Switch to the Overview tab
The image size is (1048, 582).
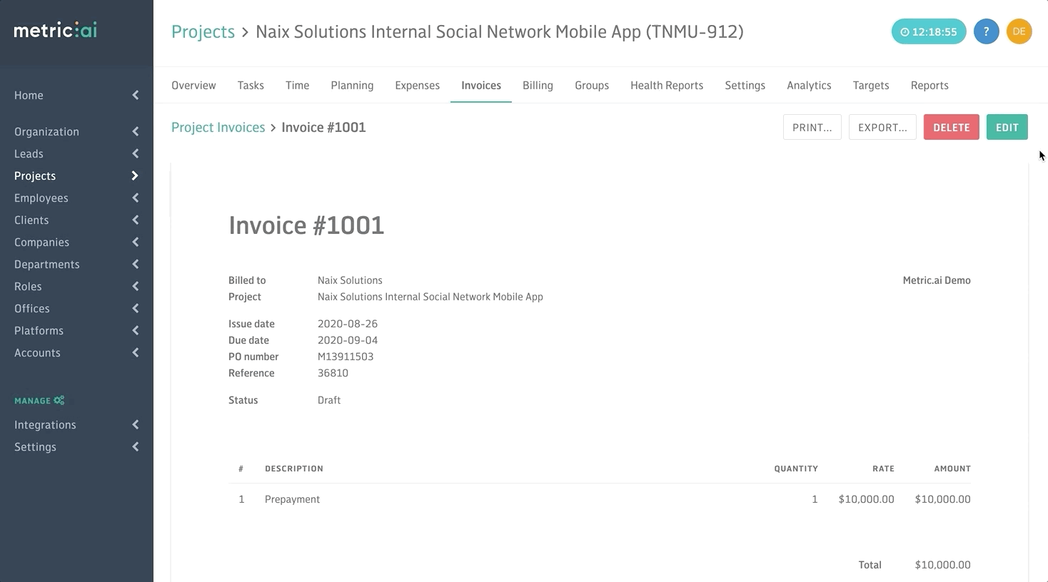coord(193,85)
